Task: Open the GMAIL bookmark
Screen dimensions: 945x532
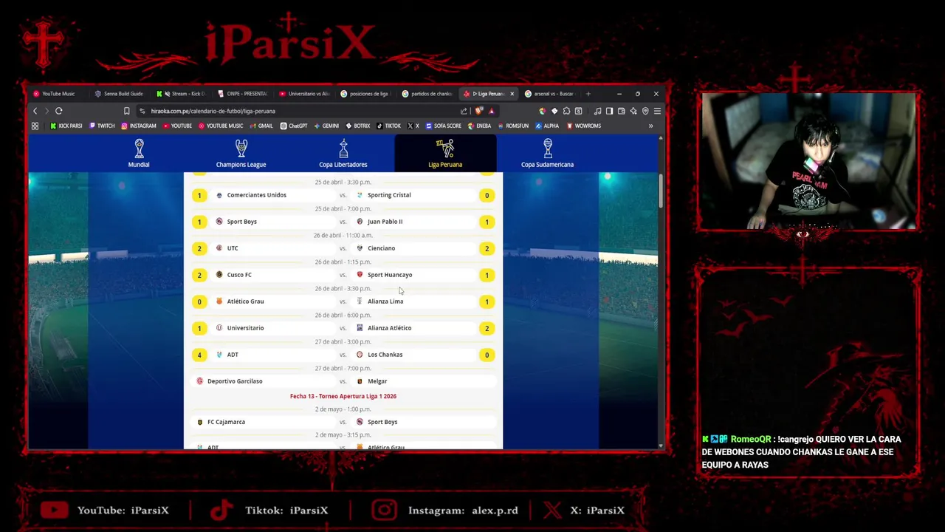Action: (x=261, y=126)
